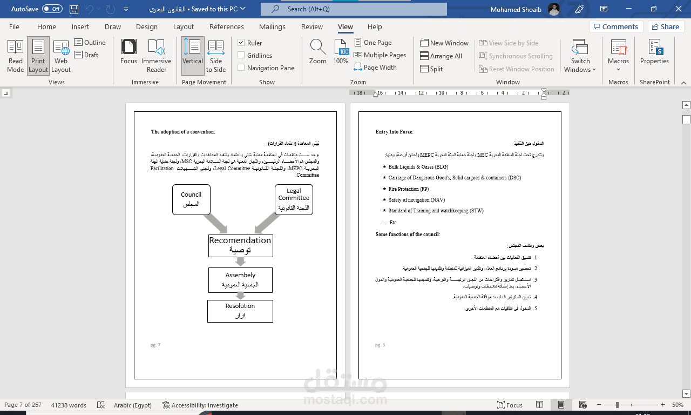Click zoom in plus button
Viewport: 691px width, 415px height.
664,405
